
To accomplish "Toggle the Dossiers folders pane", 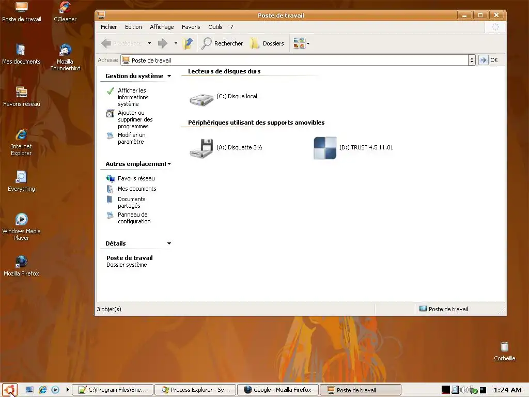I will coord(267,43).
